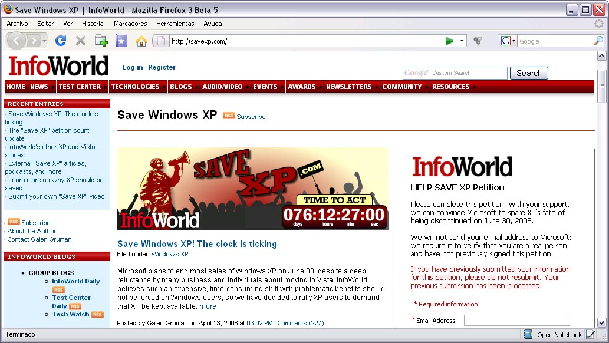Viewport: 609px width, 343px height.
Task: Bookmark this page using the star icon
Action: 121,41
